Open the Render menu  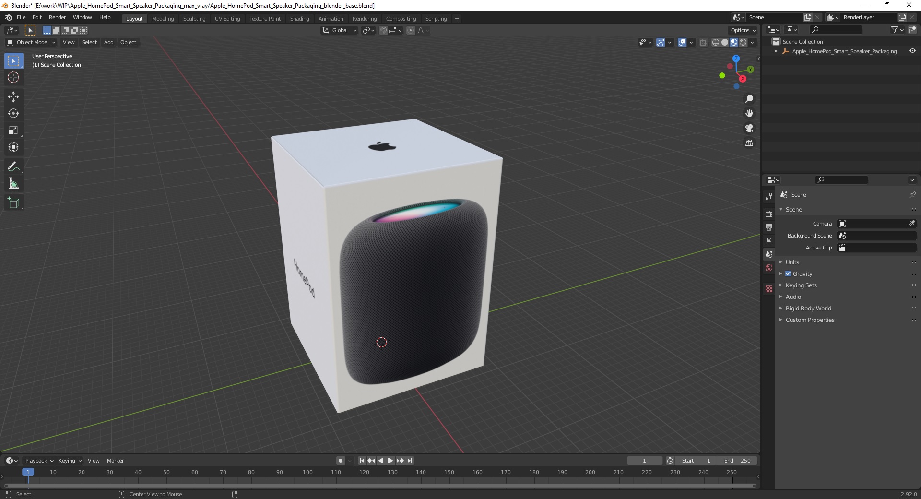tap(57, 17)
